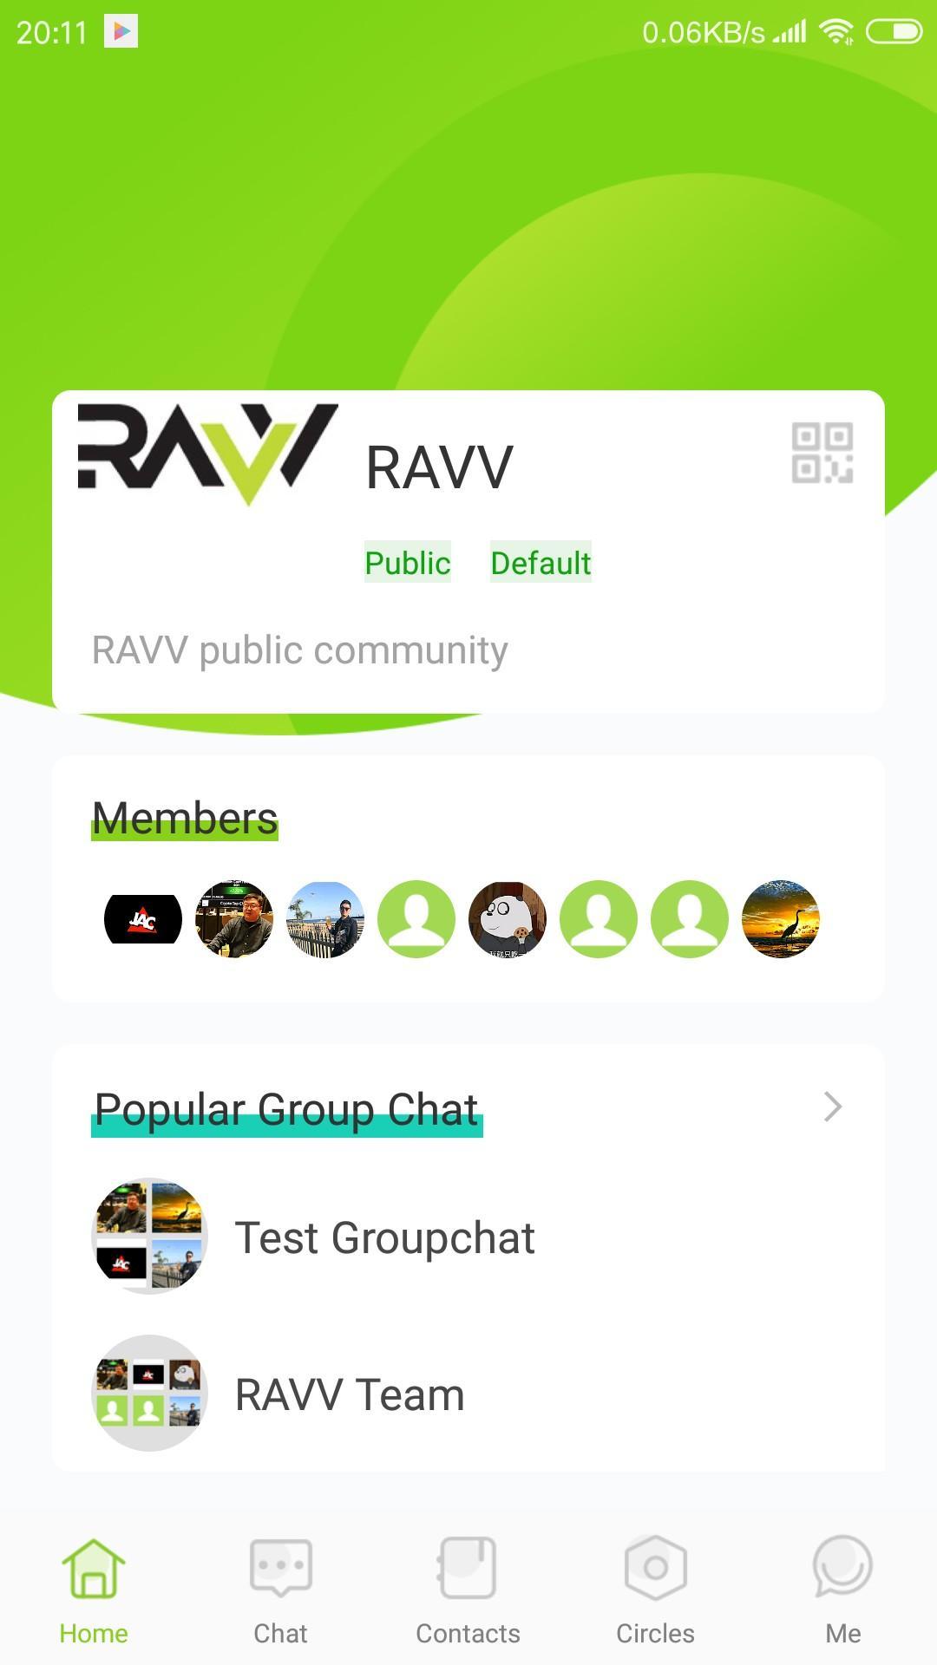Tap the RAVV community logo image
Image resolution: width=937 pixels, height=1665 pixels.
coord(208,454)
